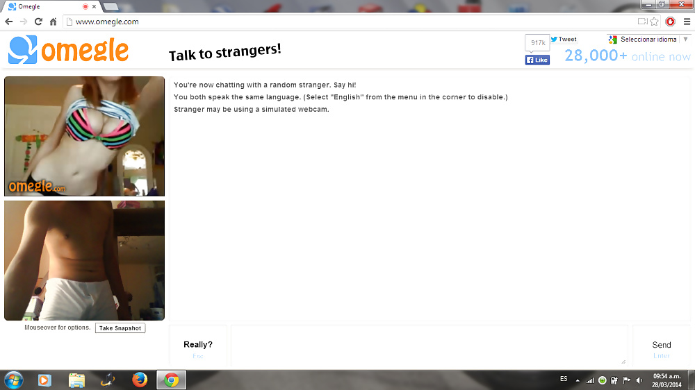The height and width of the screenshot is (390, 695).
Task: Click the browser Back arrow
Action: (9, 22)
